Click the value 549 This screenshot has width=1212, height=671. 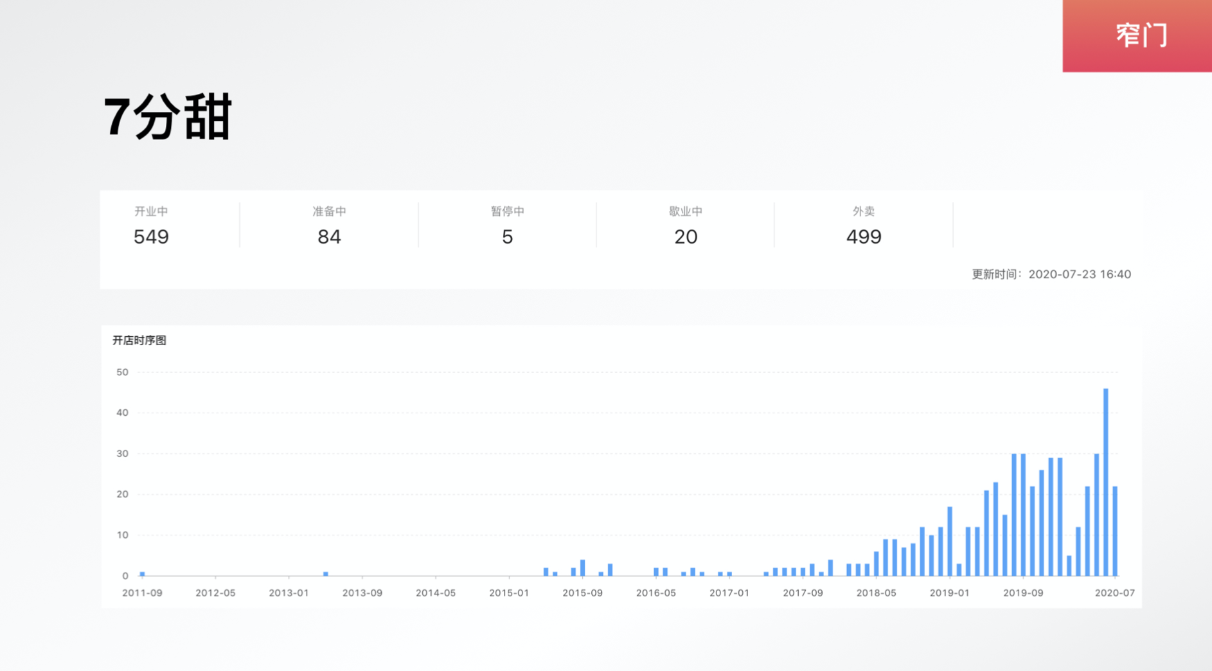[151, 237]
